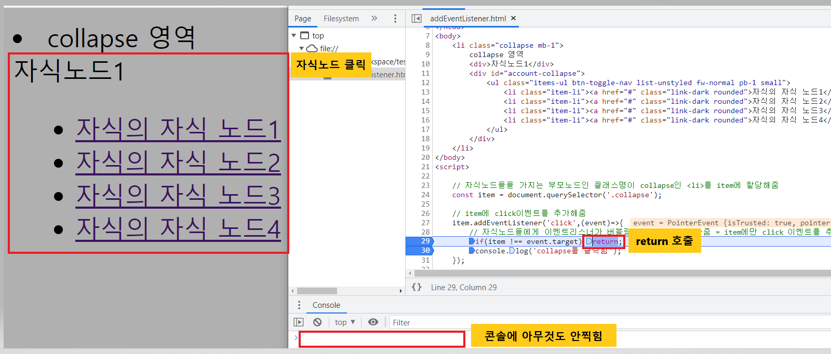831x354 pixels.
Task: Click the link 자식의 자식 노드3
Action: pyautogui.click(x=178, y=196)
